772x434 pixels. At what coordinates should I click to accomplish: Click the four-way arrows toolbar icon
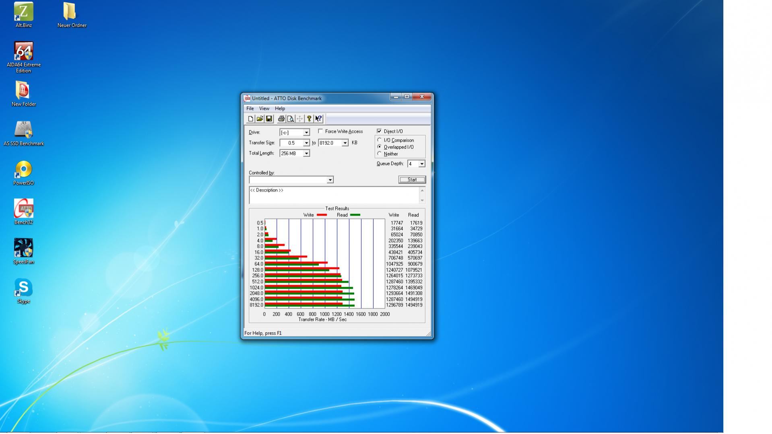299,119
